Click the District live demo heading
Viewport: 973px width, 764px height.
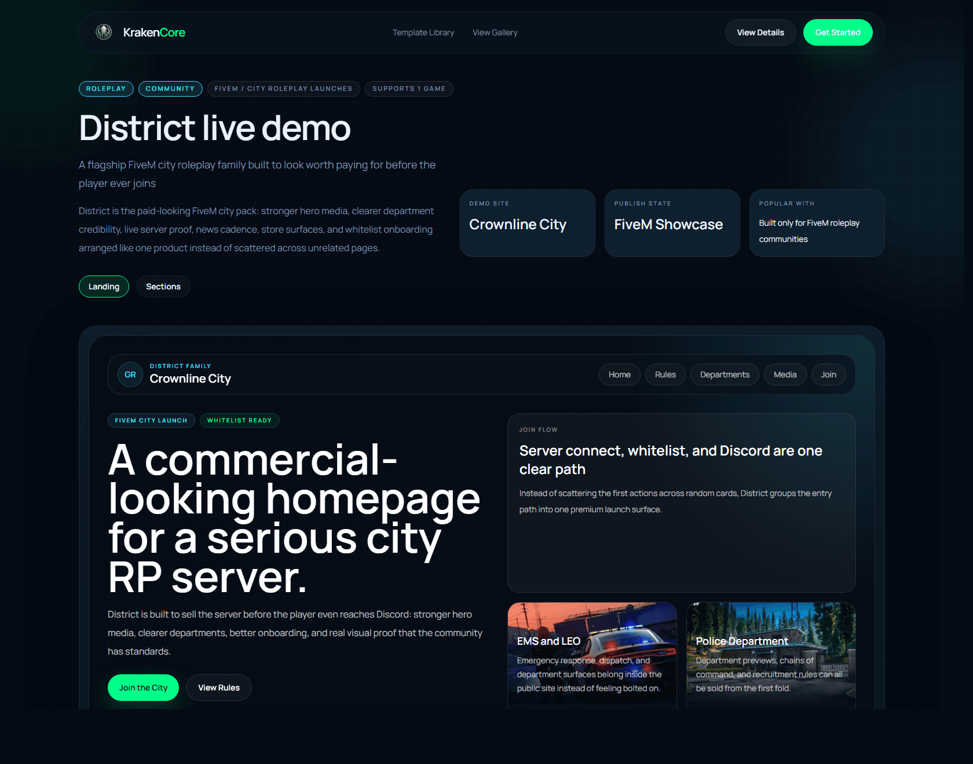215,128
